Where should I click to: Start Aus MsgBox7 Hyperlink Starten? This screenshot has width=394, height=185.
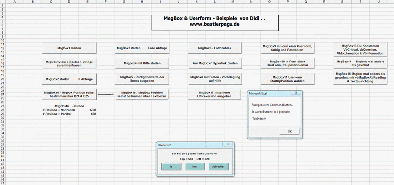pos(215,63)
